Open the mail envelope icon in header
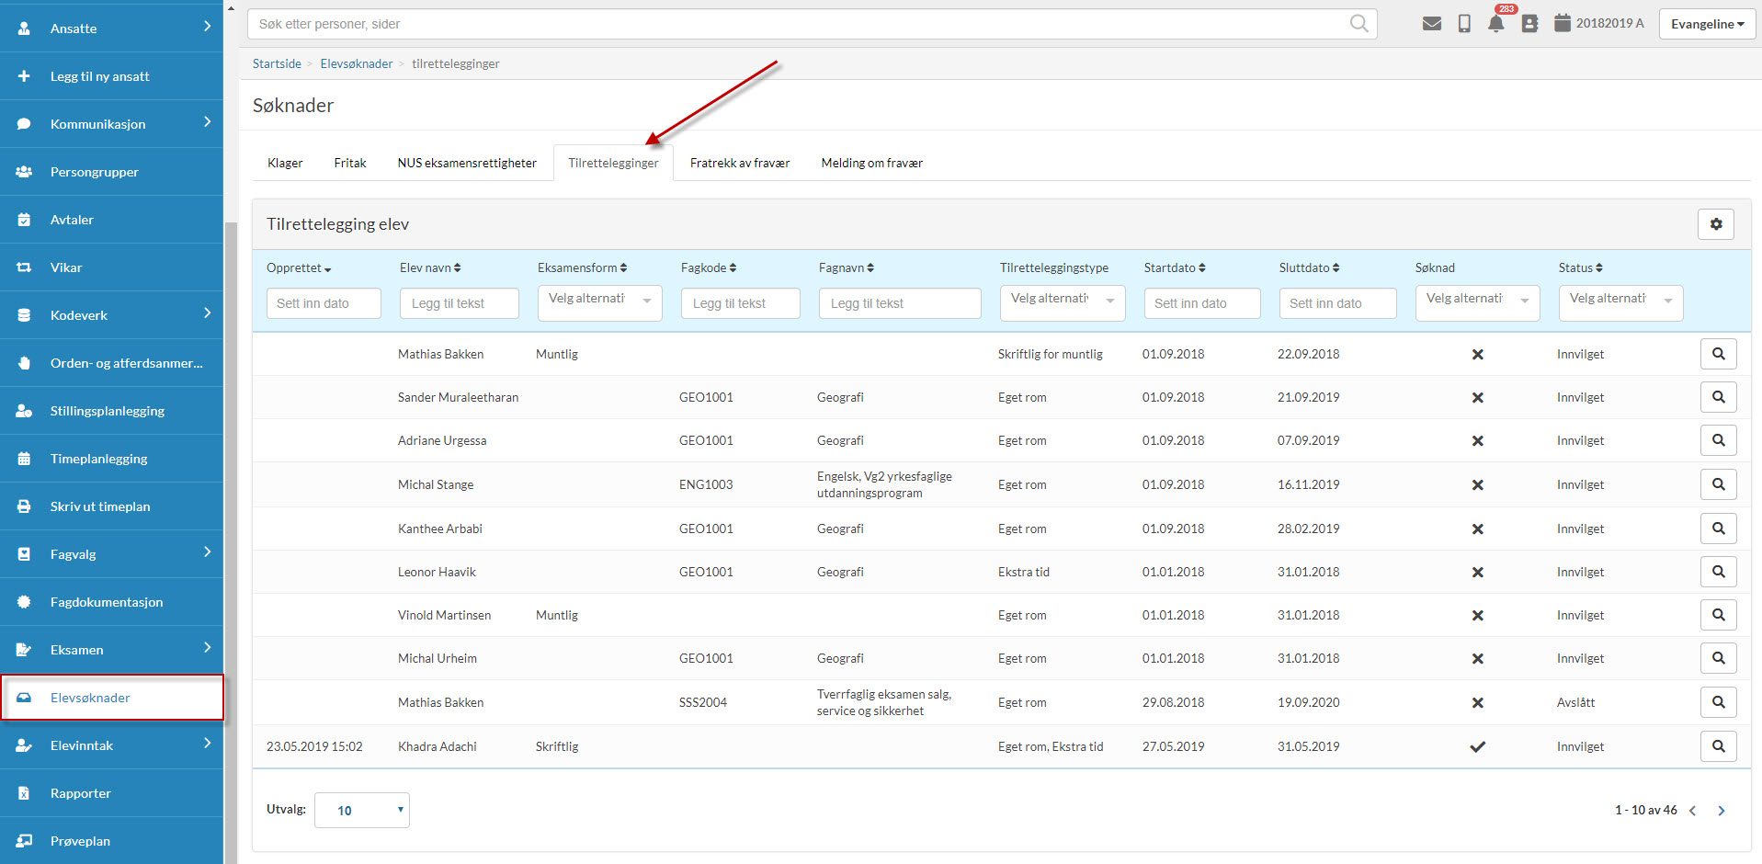This screenshot has width=1762, height=864. point(1431,24)
